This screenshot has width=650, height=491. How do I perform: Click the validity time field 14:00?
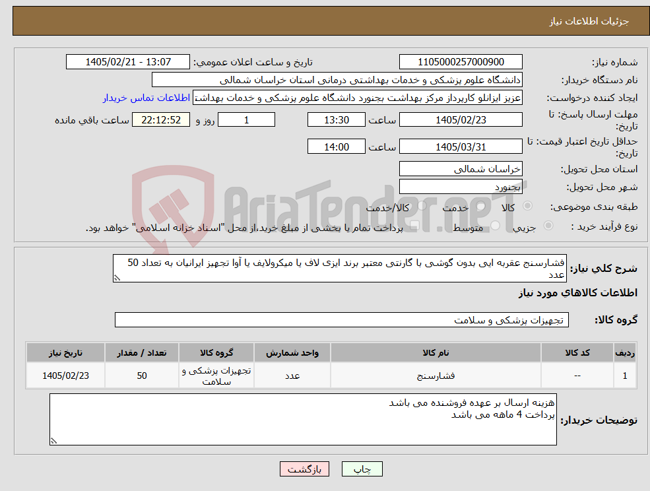click(x=336, y=147)
